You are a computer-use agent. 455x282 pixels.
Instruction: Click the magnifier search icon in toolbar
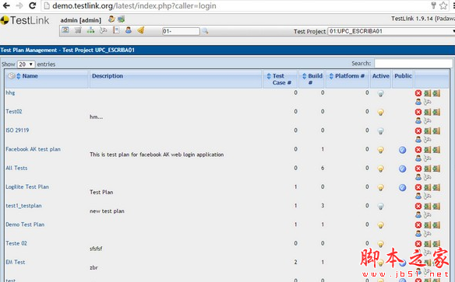205,31
